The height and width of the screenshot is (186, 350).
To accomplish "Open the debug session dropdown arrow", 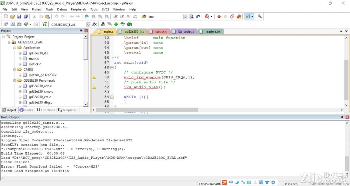I will 211,17.
